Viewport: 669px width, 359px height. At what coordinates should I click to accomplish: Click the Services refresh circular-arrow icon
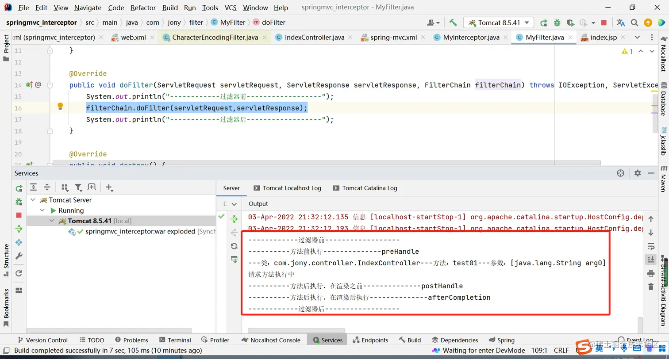(19, 273)
